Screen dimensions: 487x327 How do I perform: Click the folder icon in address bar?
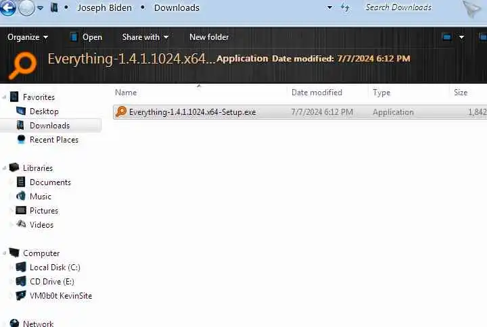[54, 7]
